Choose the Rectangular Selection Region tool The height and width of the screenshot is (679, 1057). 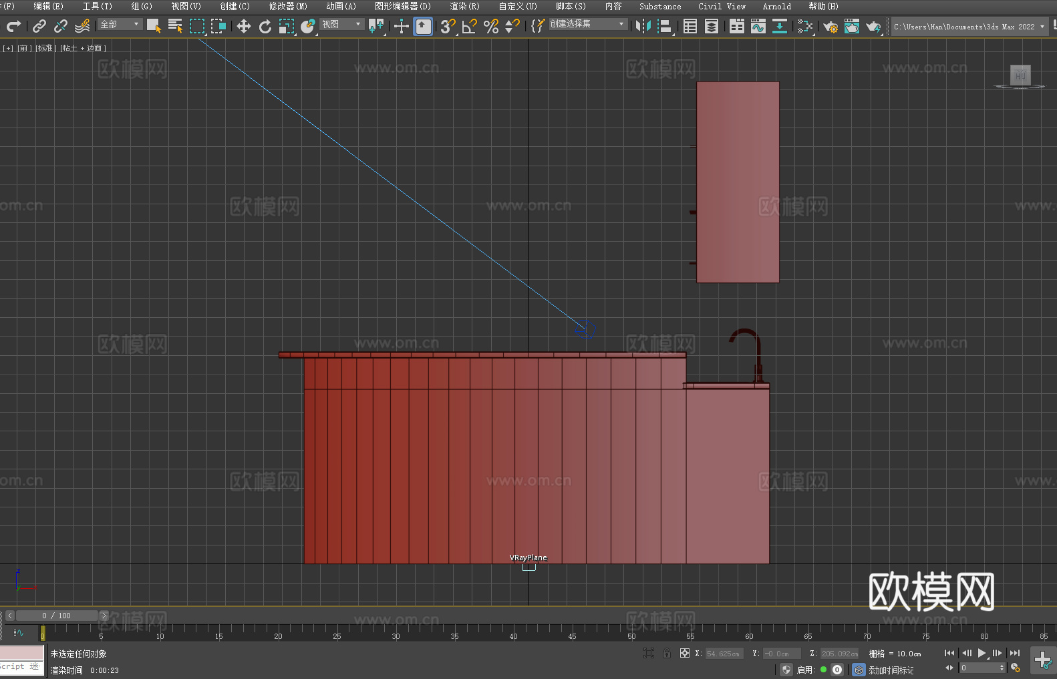coord(197,26)
